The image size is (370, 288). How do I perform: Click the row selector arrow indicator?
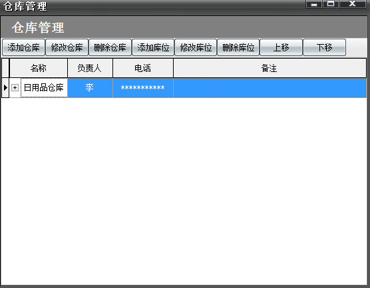pos(5,88)
